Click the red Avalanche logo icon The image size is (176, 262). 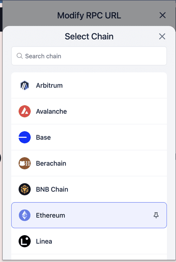coord(25,111)
